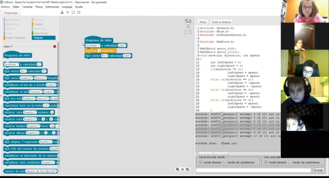The height and width of the screenshot is (178, 329).
Task: Click the duplicate stamp icon in toolbar
Action: point(63,12)
